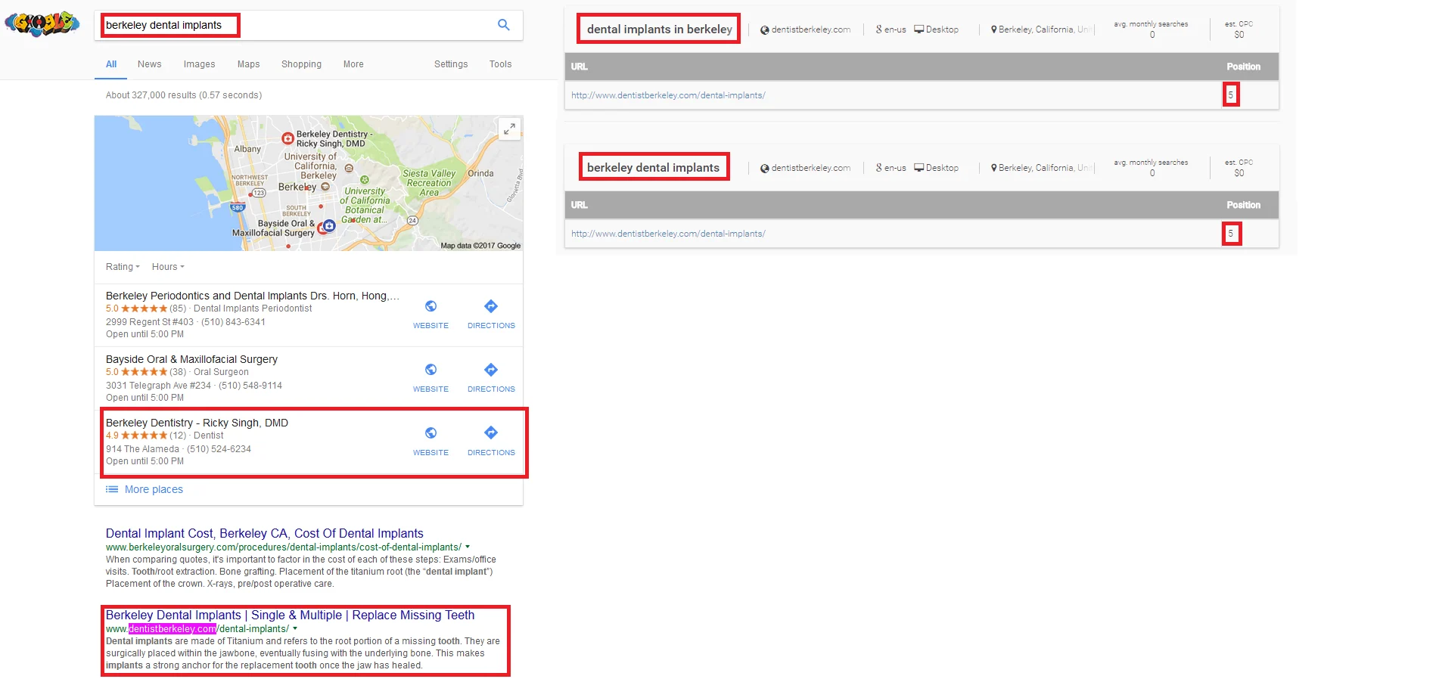Image resolution: width=1436 pixels, height=679 pixels.
Task: Open the Hours filter dropdown
Action: [x=168, y=267]
